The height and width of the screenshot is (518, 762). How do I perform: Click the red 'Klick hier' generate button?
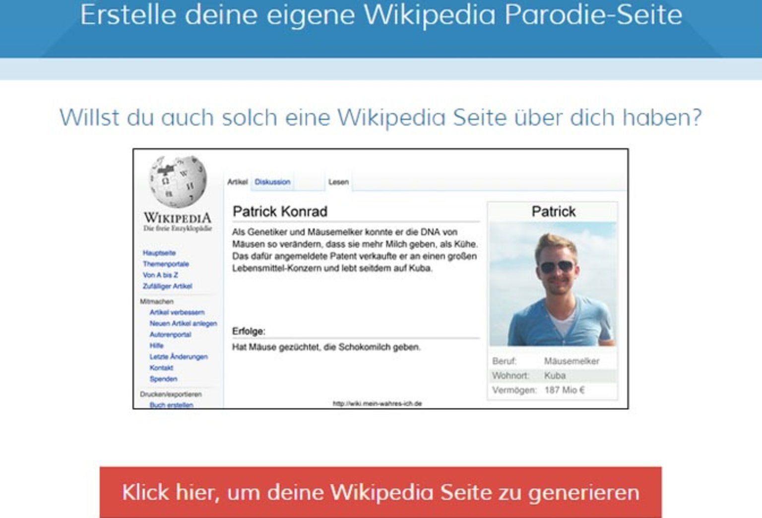[381, 492]
